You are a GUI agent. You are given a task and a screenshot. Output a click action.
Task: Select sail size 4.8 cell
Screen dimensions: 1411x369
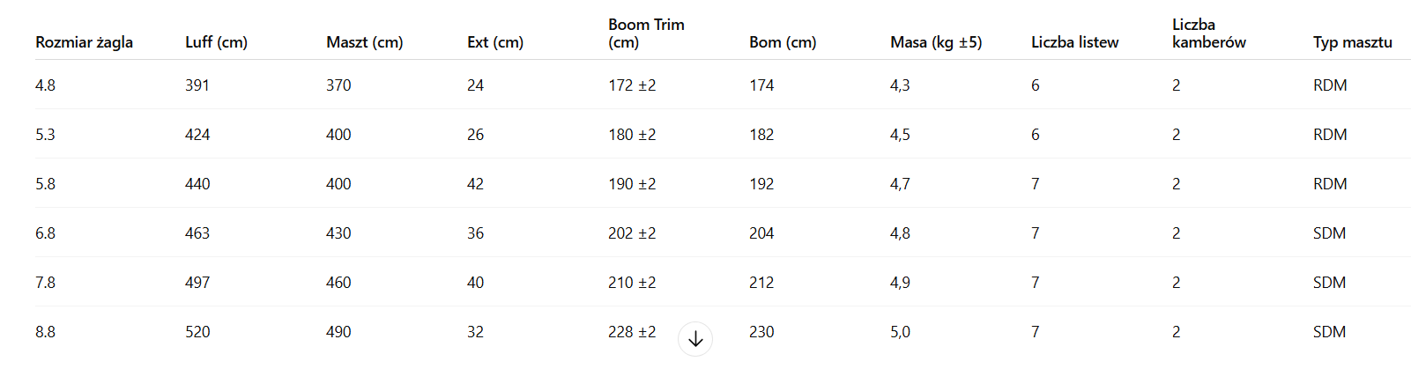pyautogui.click(x=45, y=85)
